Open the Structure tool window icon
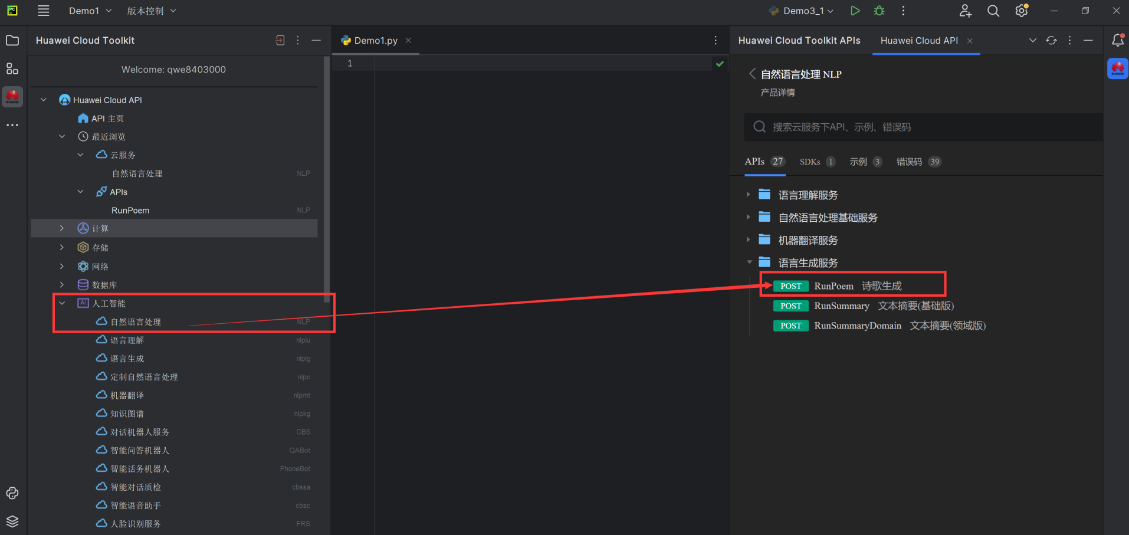Viewport: 1129px width, 535px height. point(12,68)
